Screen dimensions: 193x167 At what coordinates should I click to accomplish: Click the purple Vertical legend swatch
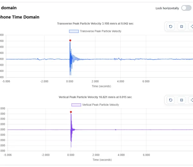[x=76, y=105]
